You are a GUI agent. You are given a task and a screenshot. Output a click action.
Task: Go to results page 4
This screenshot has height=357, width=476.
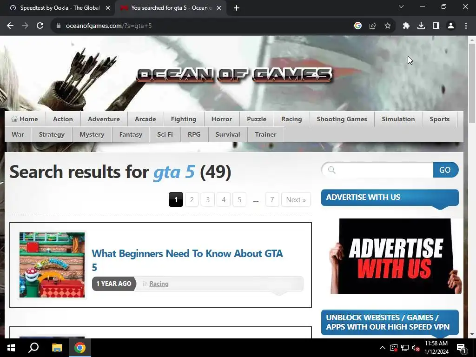[224, 199]
